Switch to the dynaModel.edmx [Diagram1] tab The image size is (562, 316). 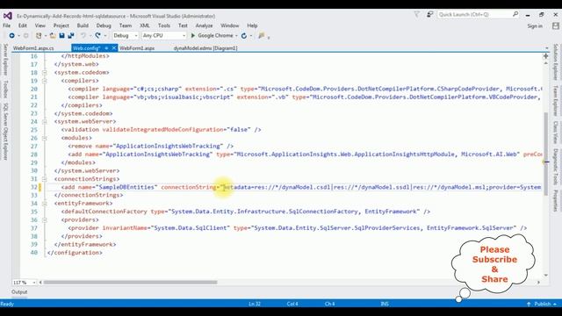coord(205,48)
